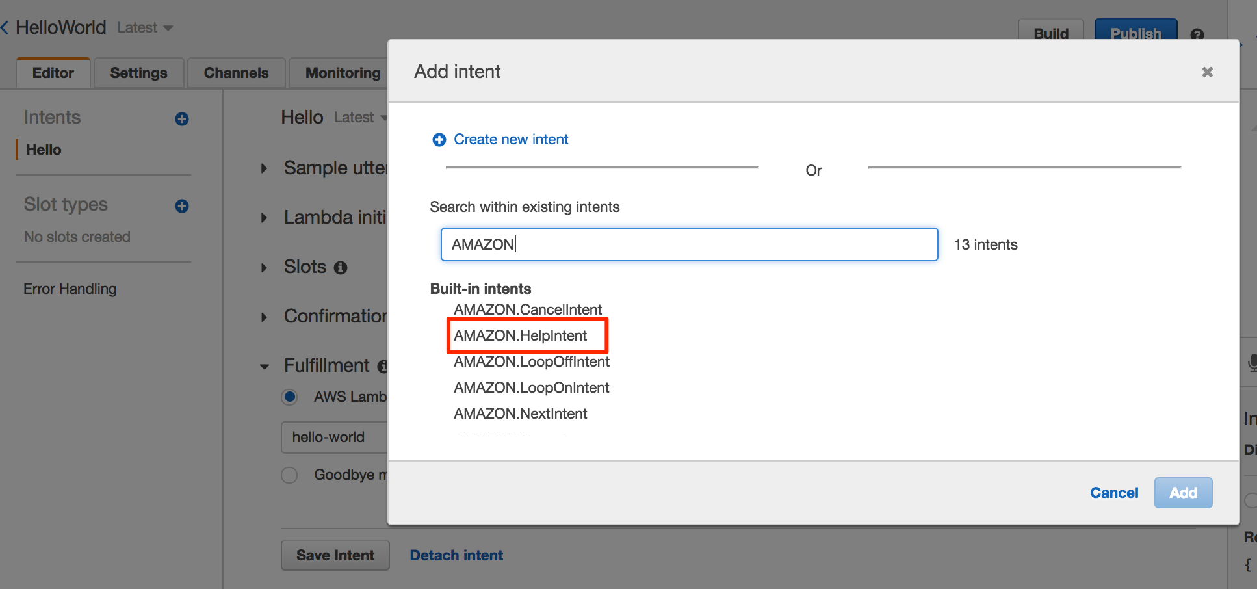Collapse the Fulfillment section
This screenshot has height=589, width=1257.
264,366
